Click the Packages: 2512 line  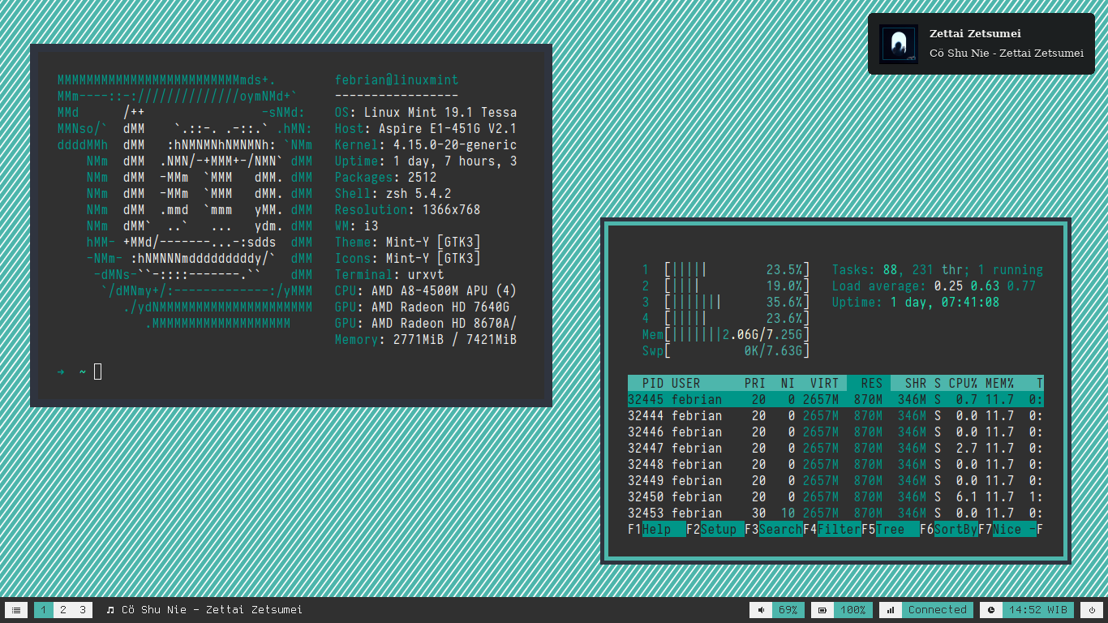386,177
